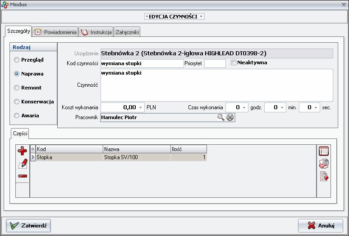The width and height of the screenshot is (349, 236).
Task: Select the Przegląd radio button
Action: [x=17, y=59]
